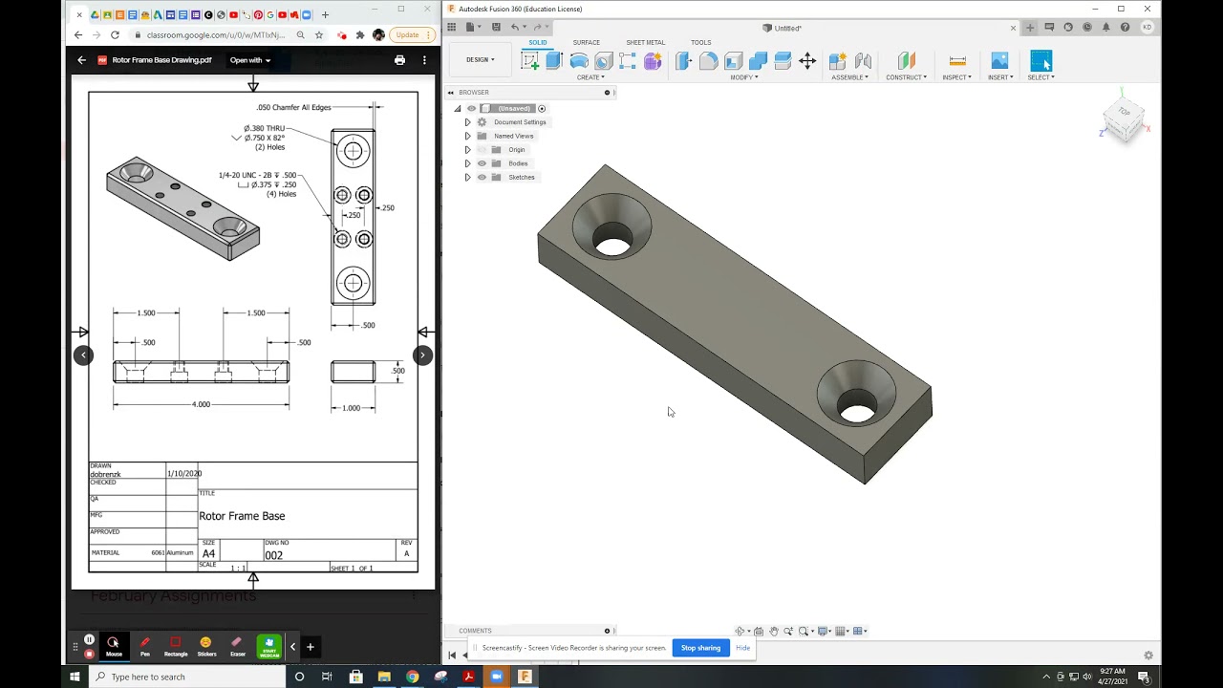This screenshot has width=1223, height=688.
Task: Select the Offset Face tool
Action: 783,61
